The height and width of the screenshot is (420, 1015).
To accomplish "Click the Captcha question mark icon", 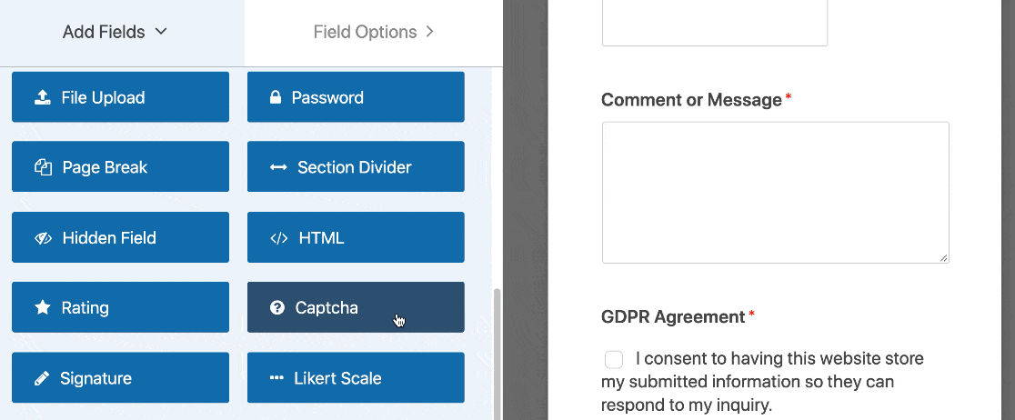I will click(x=277, y=308).
